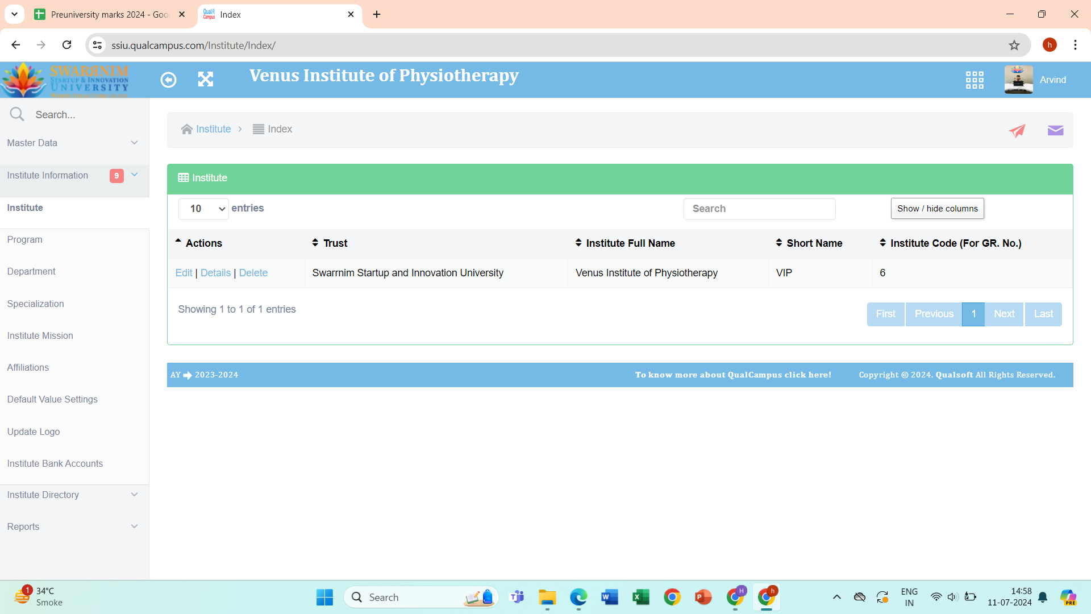This screenshot has width=1091, height=614.
Task: Click the Institute breadcrumb link
Action: click(x=213, y=129)
